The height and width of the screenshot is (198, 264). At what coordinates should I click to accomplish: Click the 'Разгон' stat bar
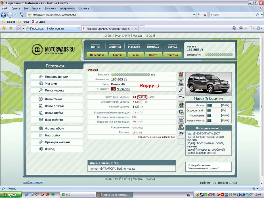coord(210,105)
